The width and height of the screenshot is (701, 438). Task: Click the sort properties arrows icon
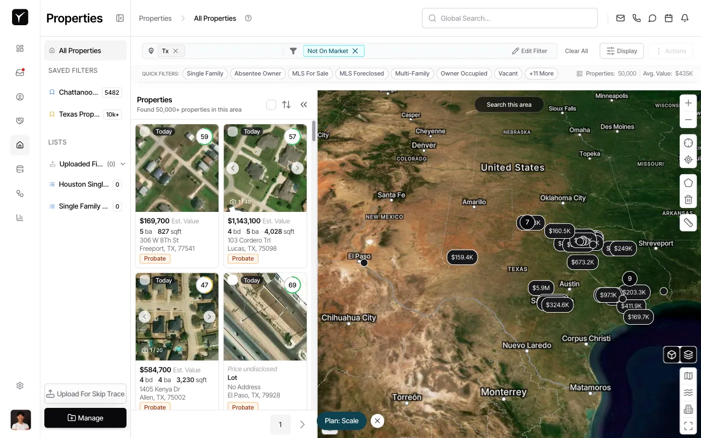pyautogui.click(x=286, y=105)
